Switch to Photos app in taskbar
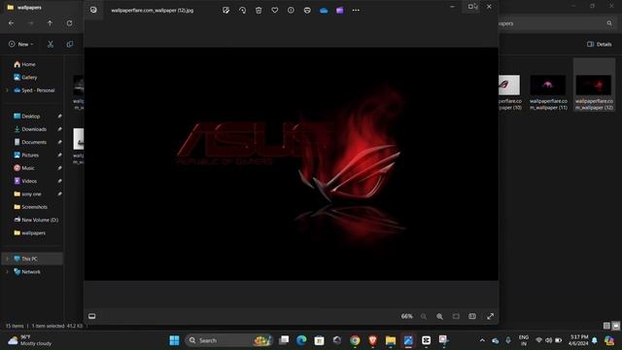Screen dimensions: 622x350 click(408, 340)
